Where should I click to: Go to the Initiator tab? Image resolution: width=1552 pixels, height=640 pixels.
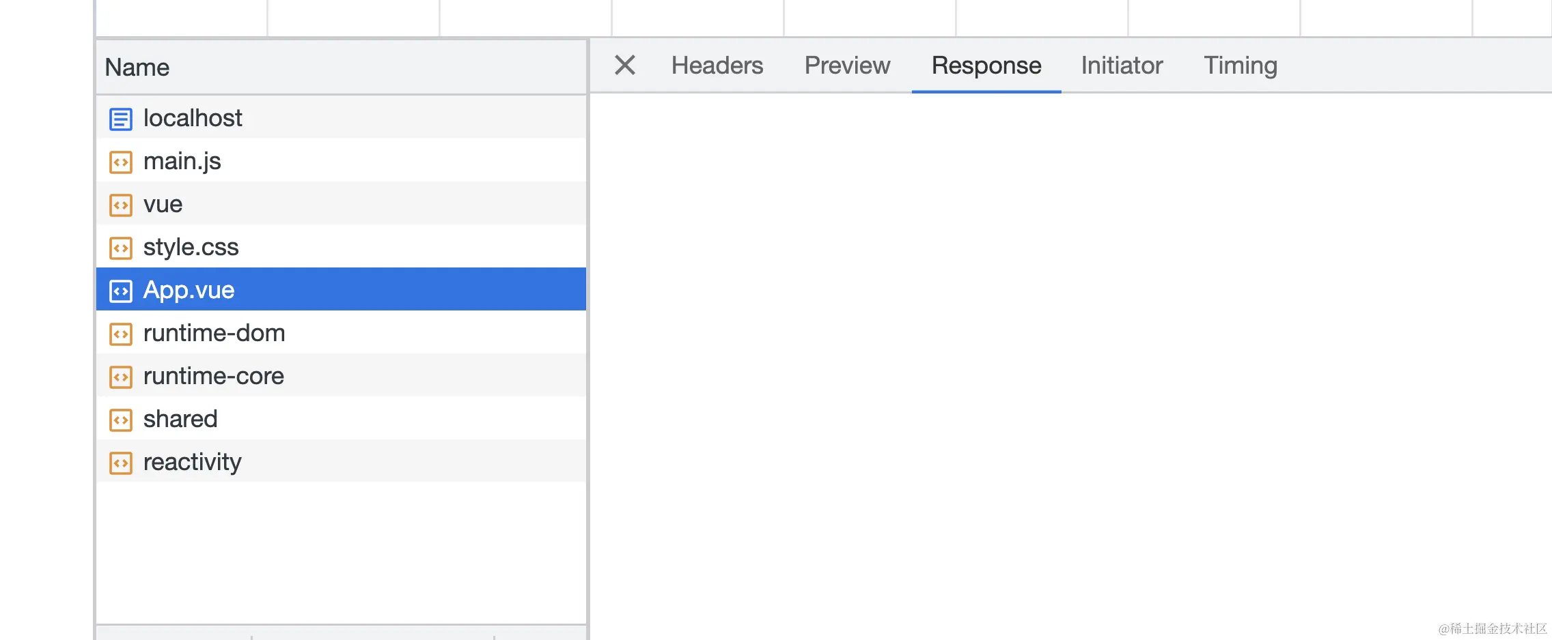(x=1122, y=66)
